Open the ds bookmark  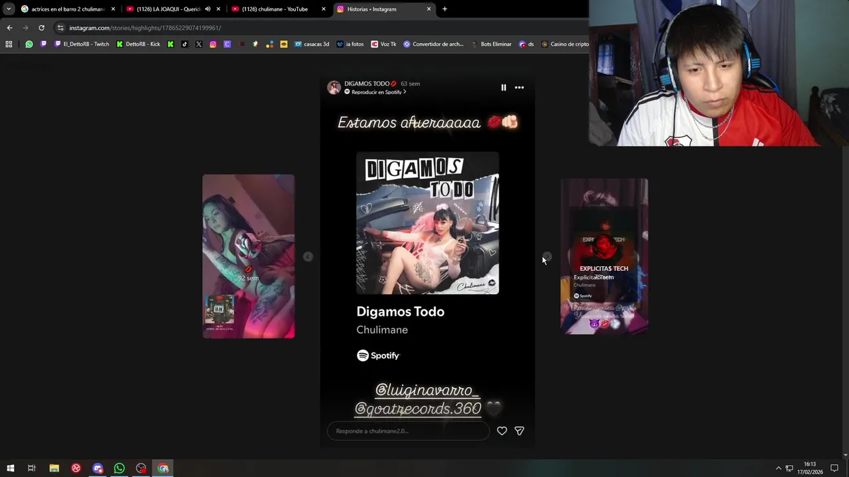click(527, 44)
